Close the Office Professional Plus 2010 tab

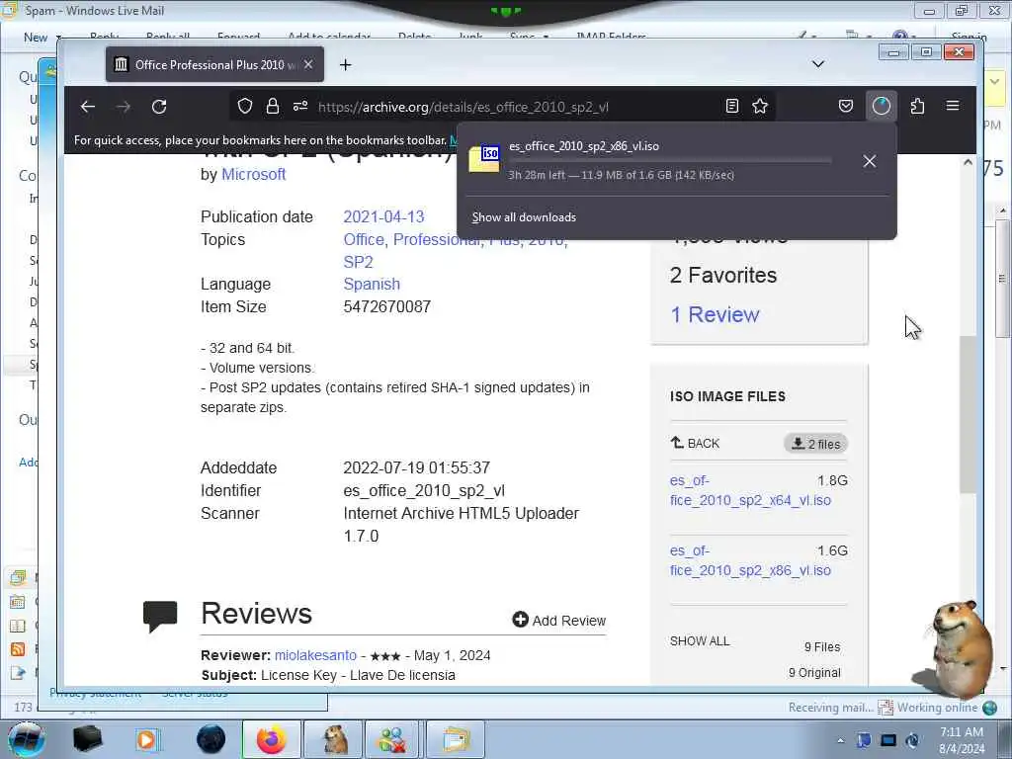point(308,64)
